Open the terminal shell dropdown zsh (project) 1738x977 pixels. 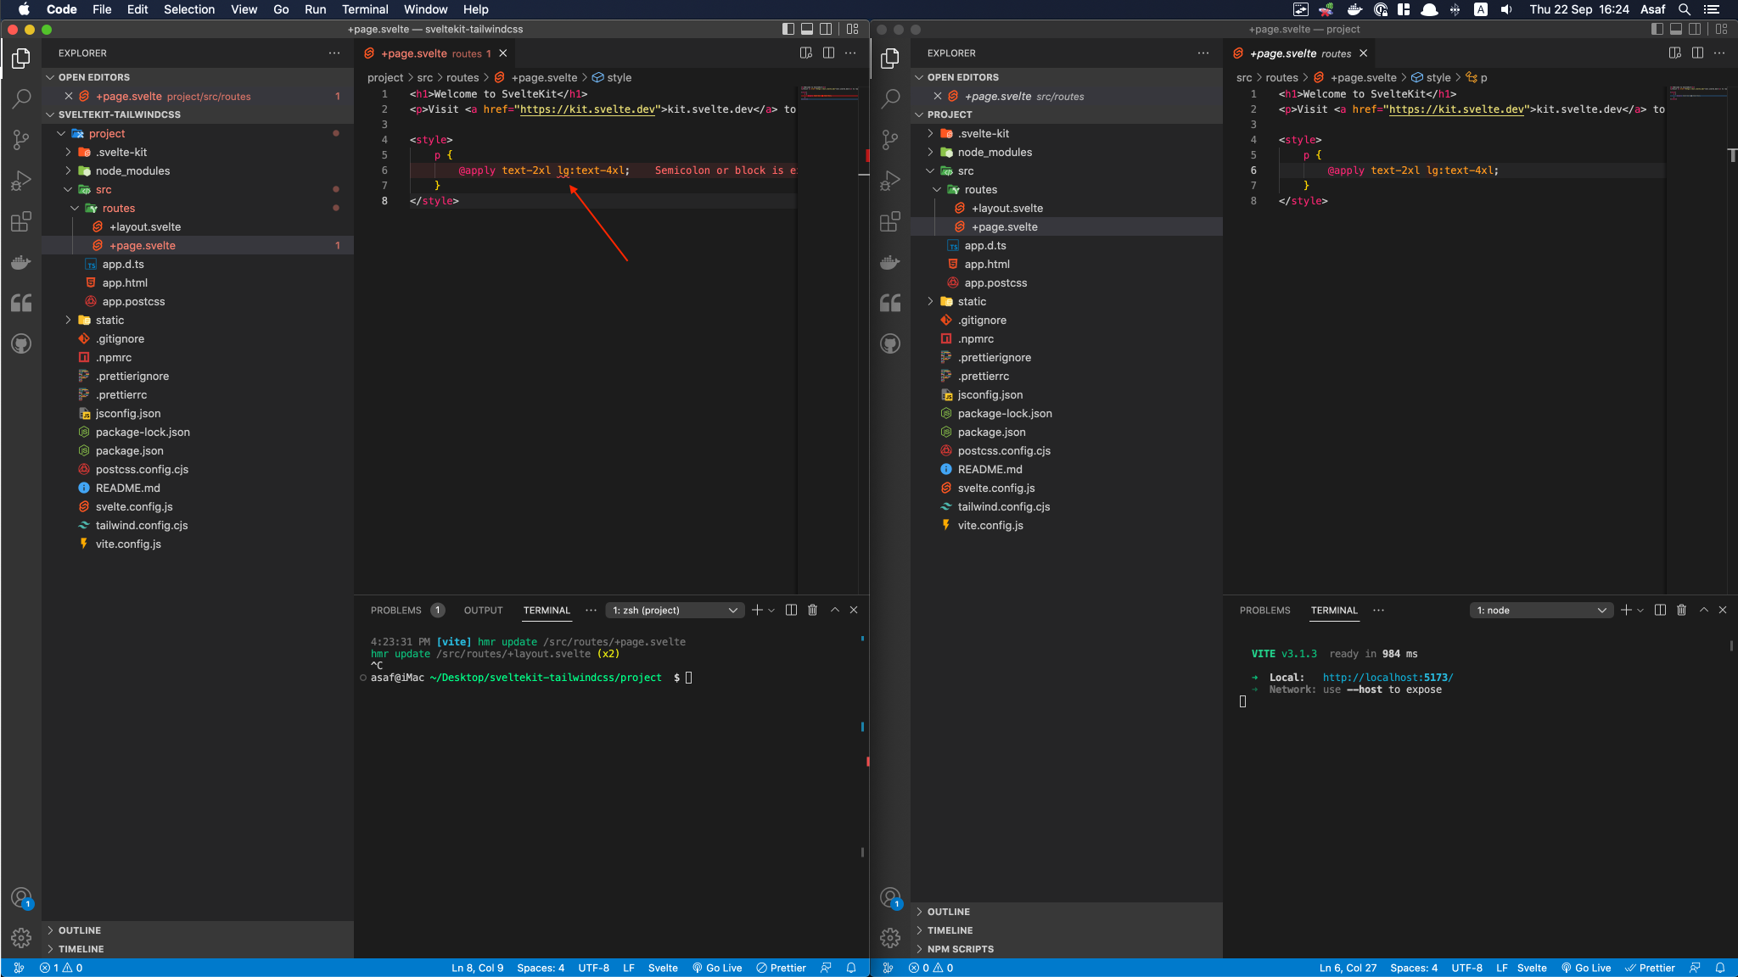pos(673,610)
